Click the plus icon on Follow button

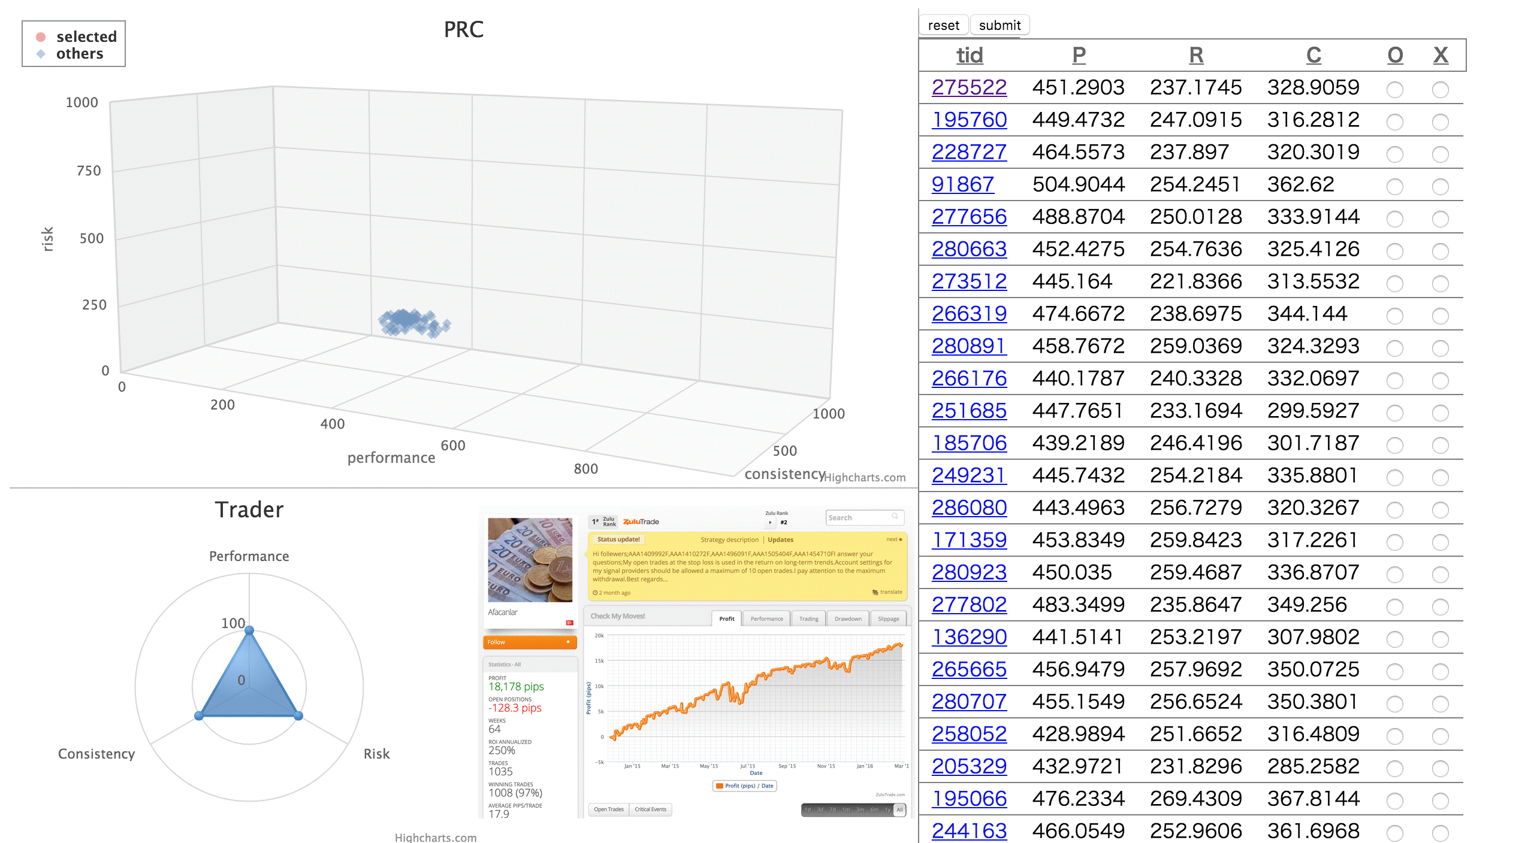click(x=567, y=642)
